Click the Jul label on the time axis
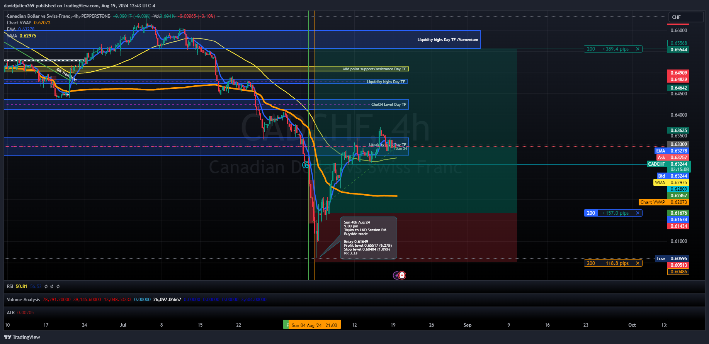This screenshot has width=709, height=344. click(x=123, y=325)
